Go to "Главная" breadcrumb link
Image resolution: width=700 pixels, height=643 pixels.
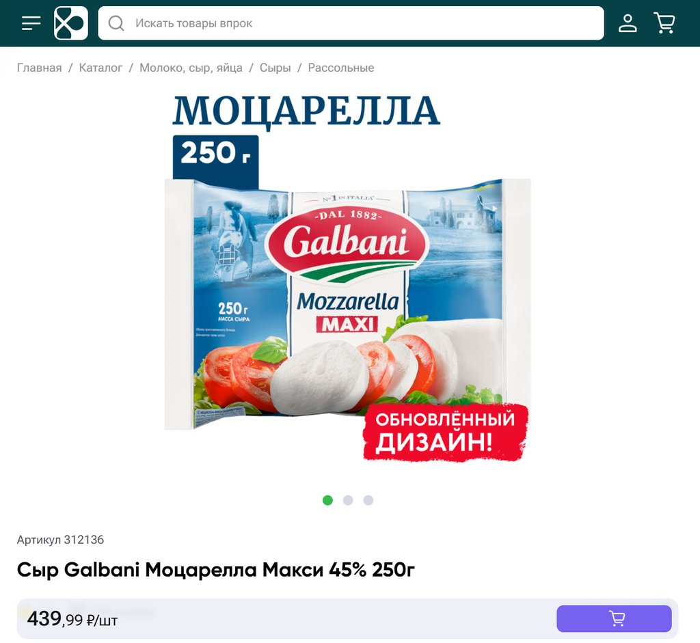[39, 68]
